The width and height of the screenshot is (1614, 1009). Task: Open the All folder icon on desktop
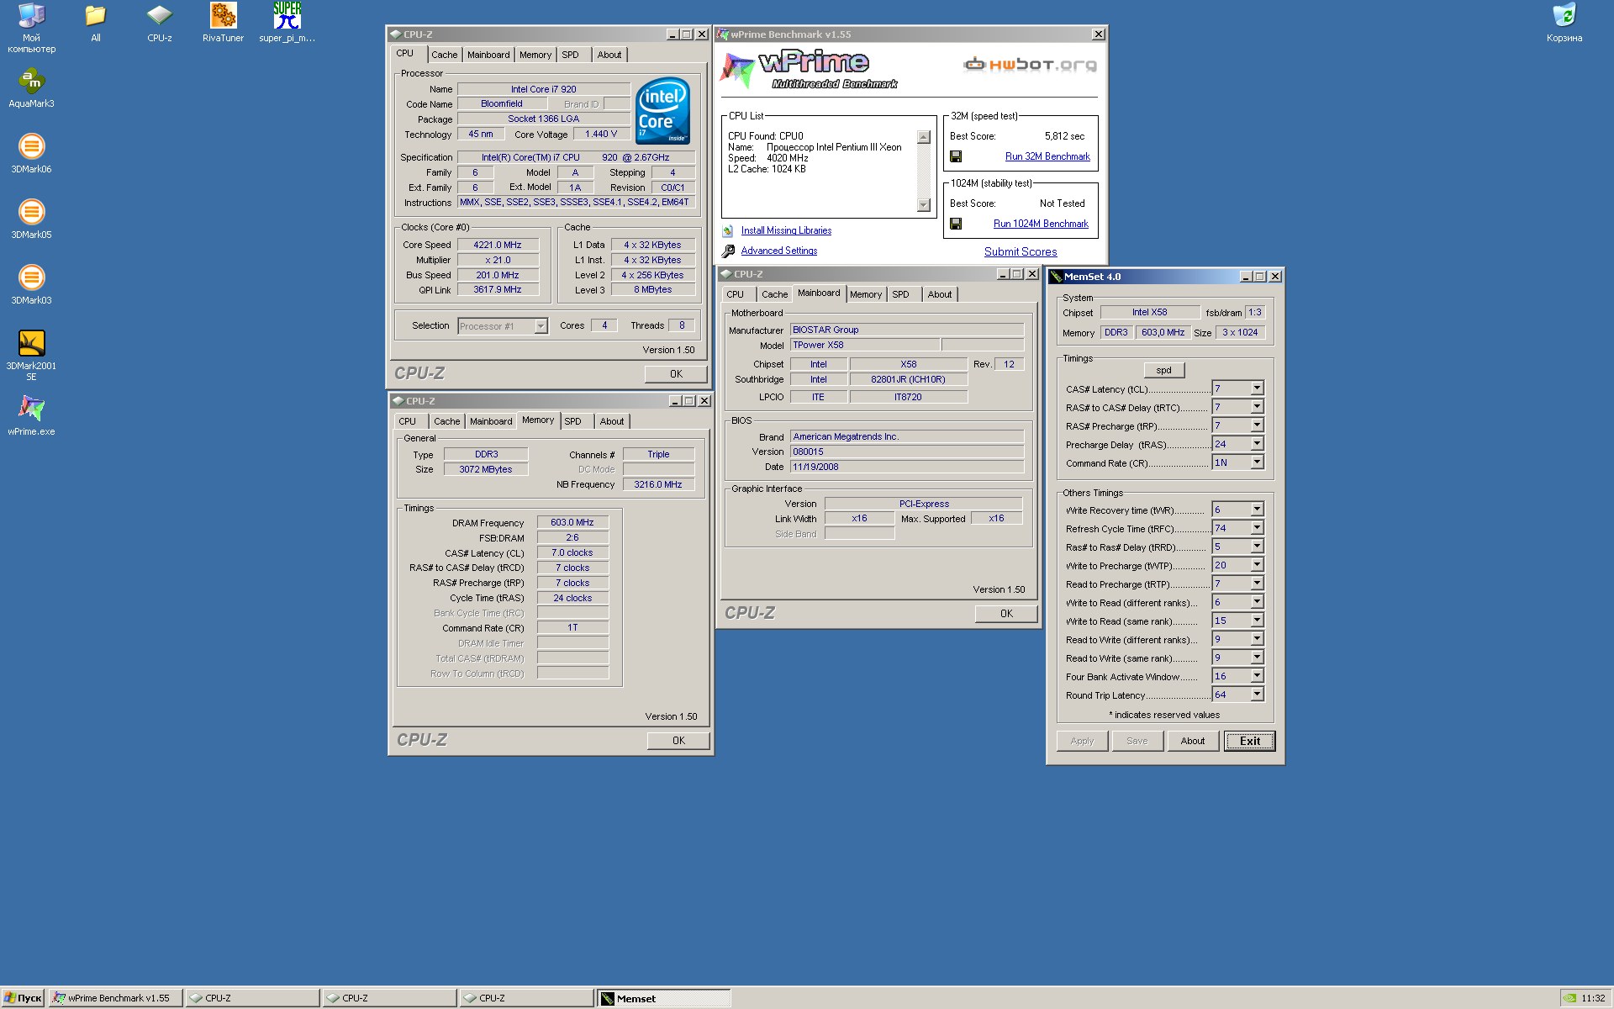coord(96,24)
